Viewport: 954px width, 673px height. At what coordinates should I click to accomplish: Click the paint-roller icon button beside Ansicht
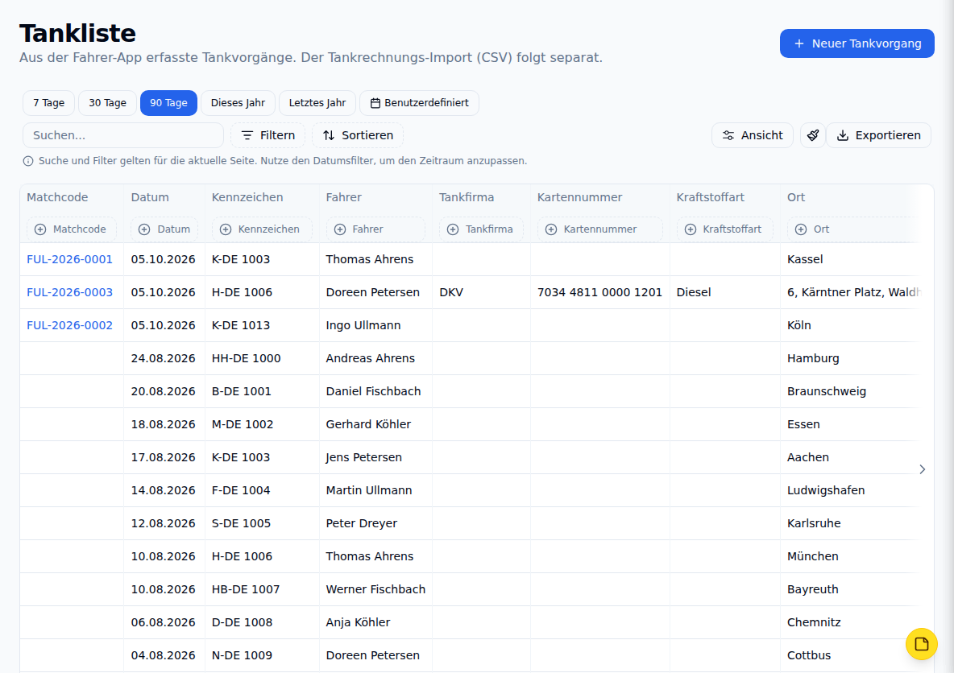pyautogui.click(x=813, y=135)
